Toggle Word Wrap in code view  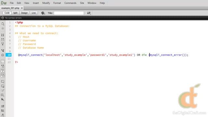click(x=3, y=71)
